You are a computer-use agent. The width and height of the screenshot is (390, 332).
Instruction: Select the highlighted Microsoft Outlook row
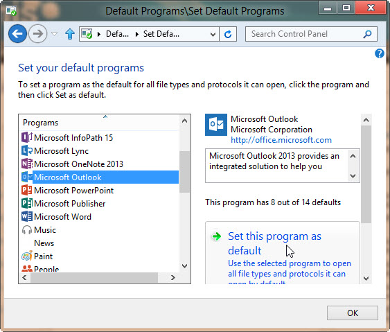click(106, 177)
